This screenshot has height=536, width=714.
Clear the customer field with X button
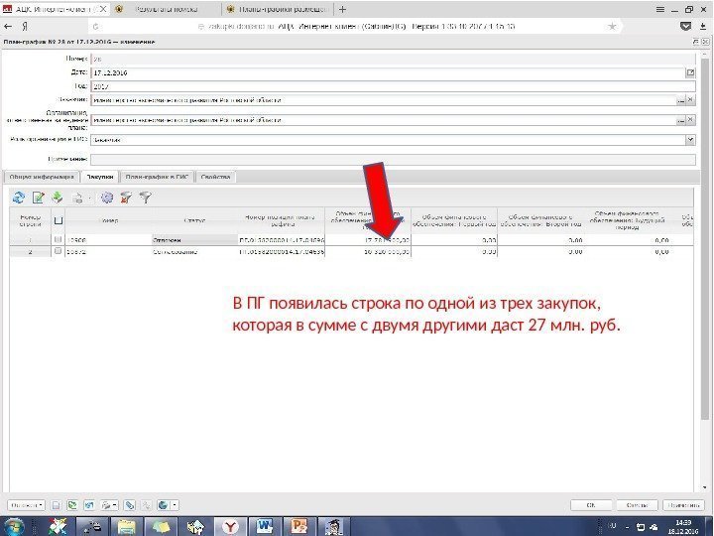[691, 100]
